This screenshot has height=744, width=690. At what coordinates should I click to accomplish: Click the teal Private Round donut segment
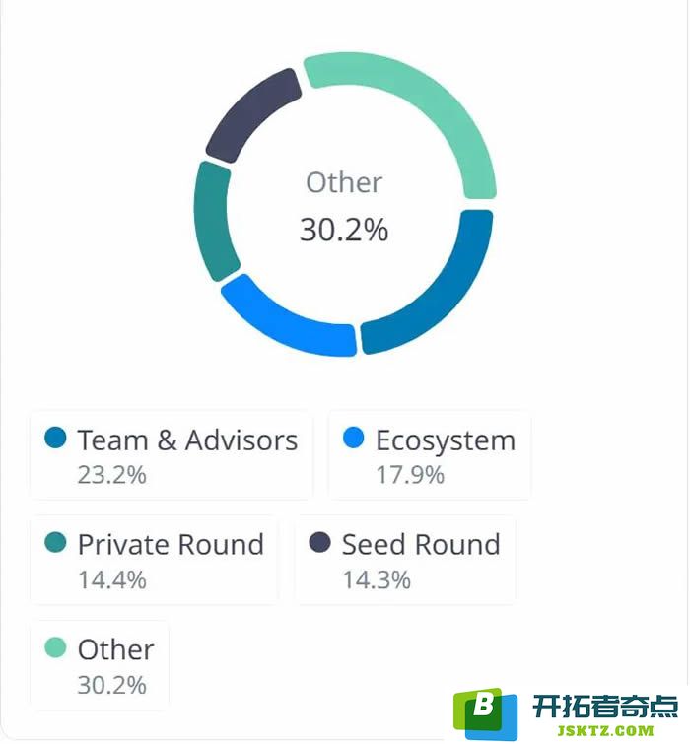coord(213,223)
